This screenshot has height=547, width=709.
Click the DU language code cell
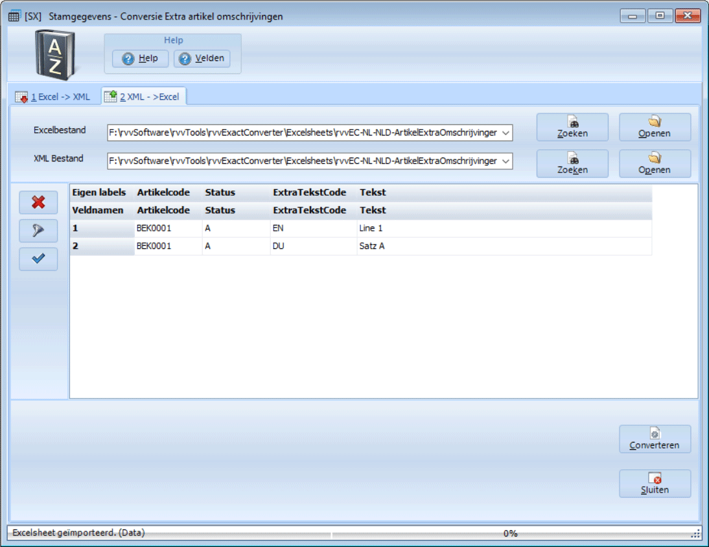pyautogui.click(x=314, y=246)
